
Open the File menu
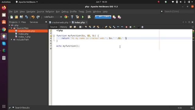pyautogui.click(x=11, y=12)
